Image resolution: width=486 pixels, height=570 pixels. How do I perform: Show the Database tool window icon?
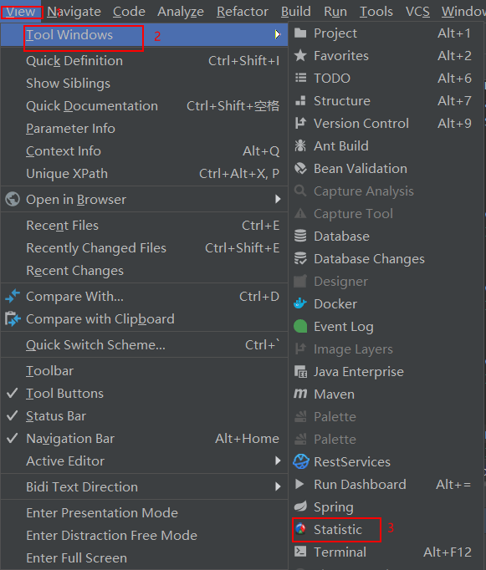tap(300, 236)
